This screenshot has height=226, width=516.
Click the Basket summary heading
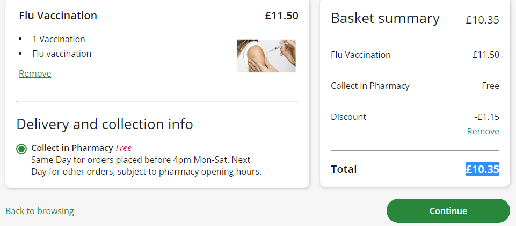pos(385,18)
